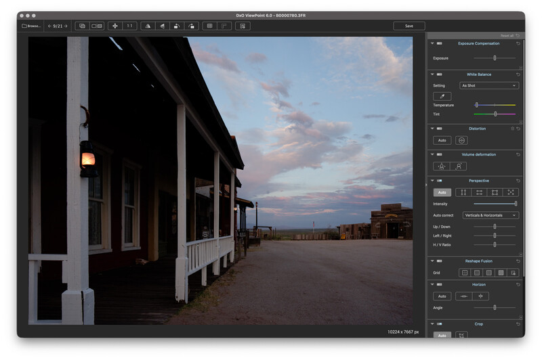
Task: Reset the Exposure Compensation settings
Action: [518, 43]
